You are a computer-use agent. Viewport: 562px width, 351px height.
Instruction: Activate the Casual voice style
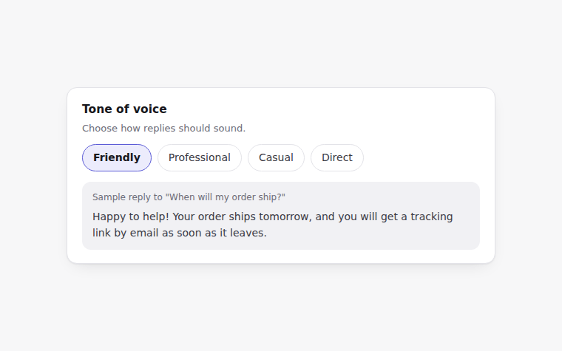[276, 157]
